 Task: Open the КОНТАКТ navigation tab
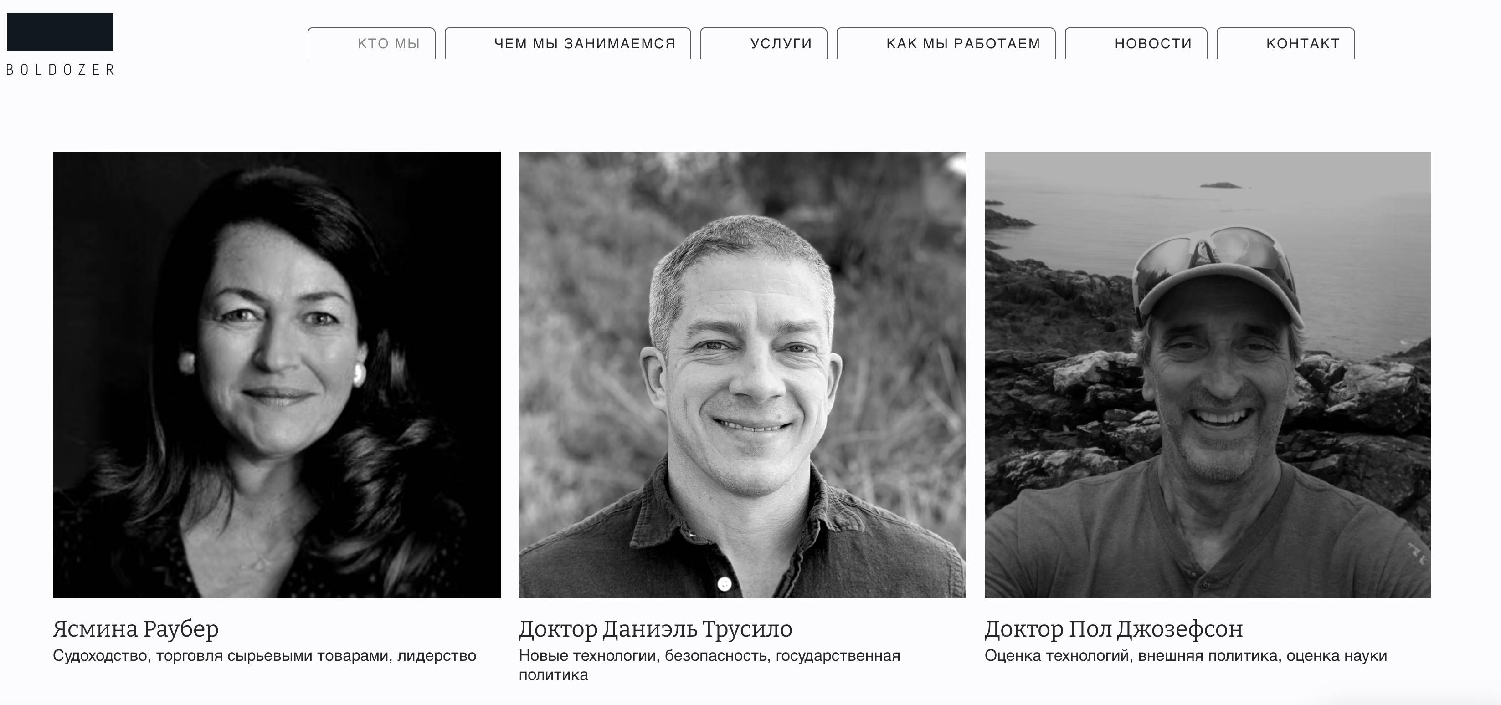tap(1285, 43)
